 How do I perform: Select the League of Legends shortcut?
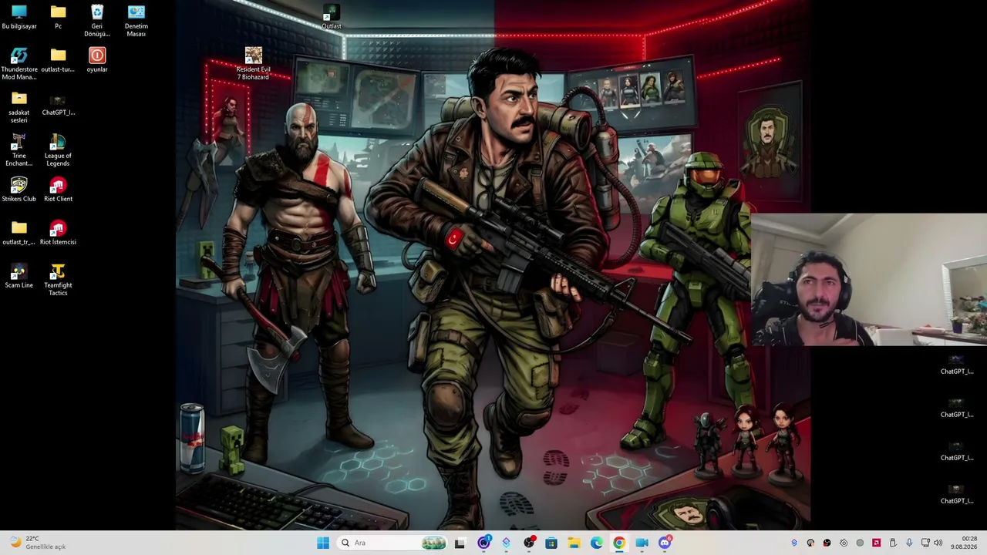(58, 150)
